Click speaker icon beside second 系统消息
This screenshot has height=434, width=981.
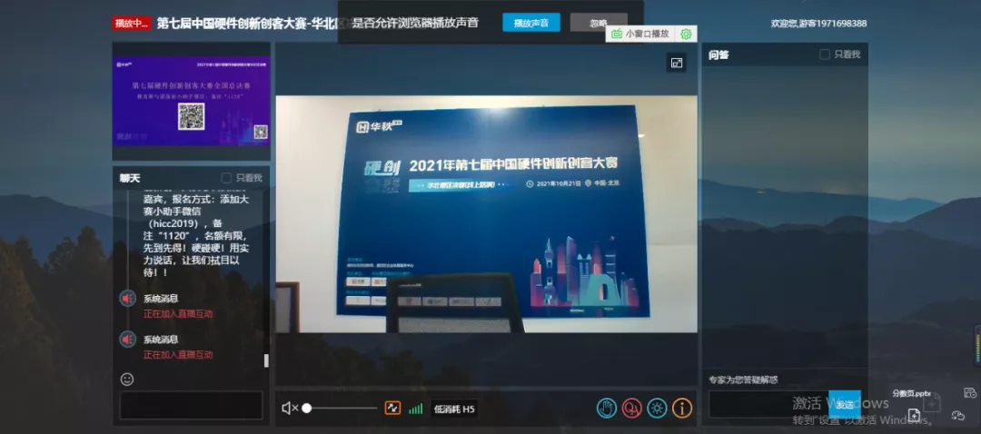[128, 339]
